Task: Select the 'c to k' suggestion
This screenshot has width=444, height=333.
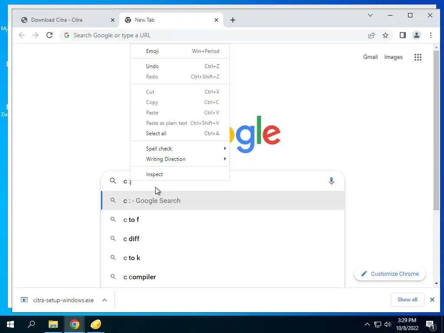Action: (223, 258)
